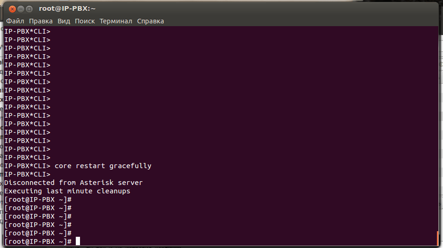
Task: Open the Поиск menu
Action: (x=85, y=21)
